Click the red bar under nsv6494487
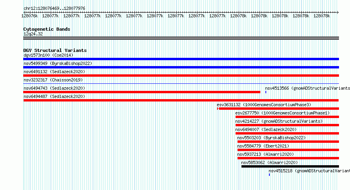 tap(181, 100)
